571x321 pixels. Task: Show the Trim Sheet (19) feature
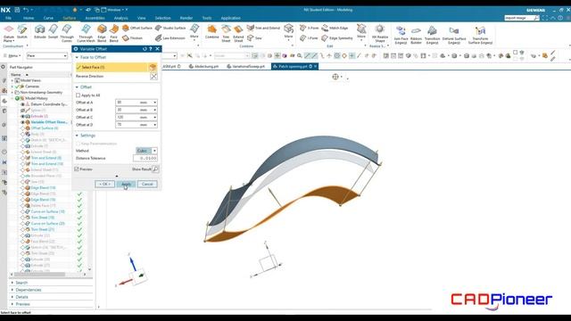[22, 218]
